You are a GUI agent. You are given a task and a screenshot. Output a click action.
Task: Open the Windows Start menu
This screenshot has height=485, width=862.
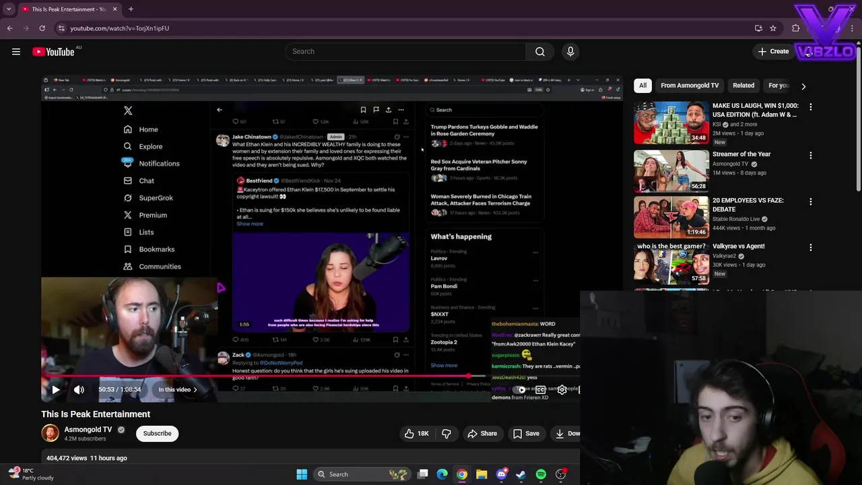pyautogui.click(x=302, y=474)
